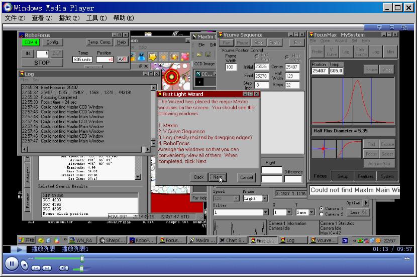
Task: Click the MaxIm save disk toolbar icon
Action: pyautogui.click(x=208, y=55)
